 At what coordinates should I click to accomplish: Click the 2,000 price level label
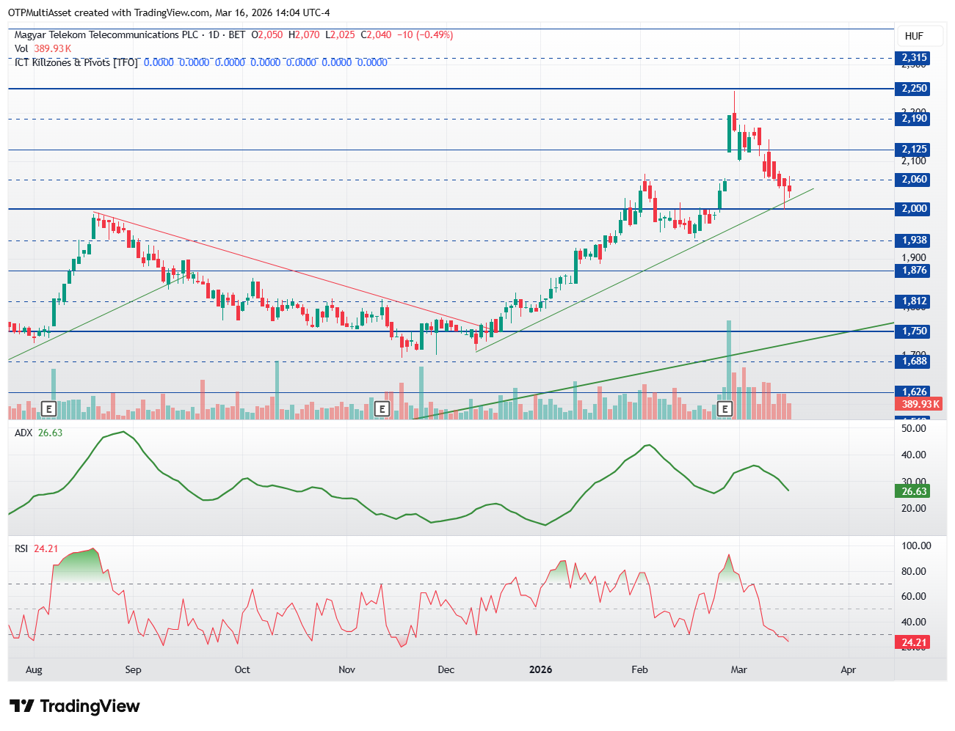tap(914, 209)
